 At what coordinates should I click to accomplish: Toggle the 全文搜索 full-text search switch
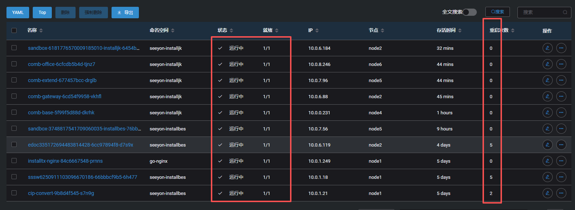[470, 12]
